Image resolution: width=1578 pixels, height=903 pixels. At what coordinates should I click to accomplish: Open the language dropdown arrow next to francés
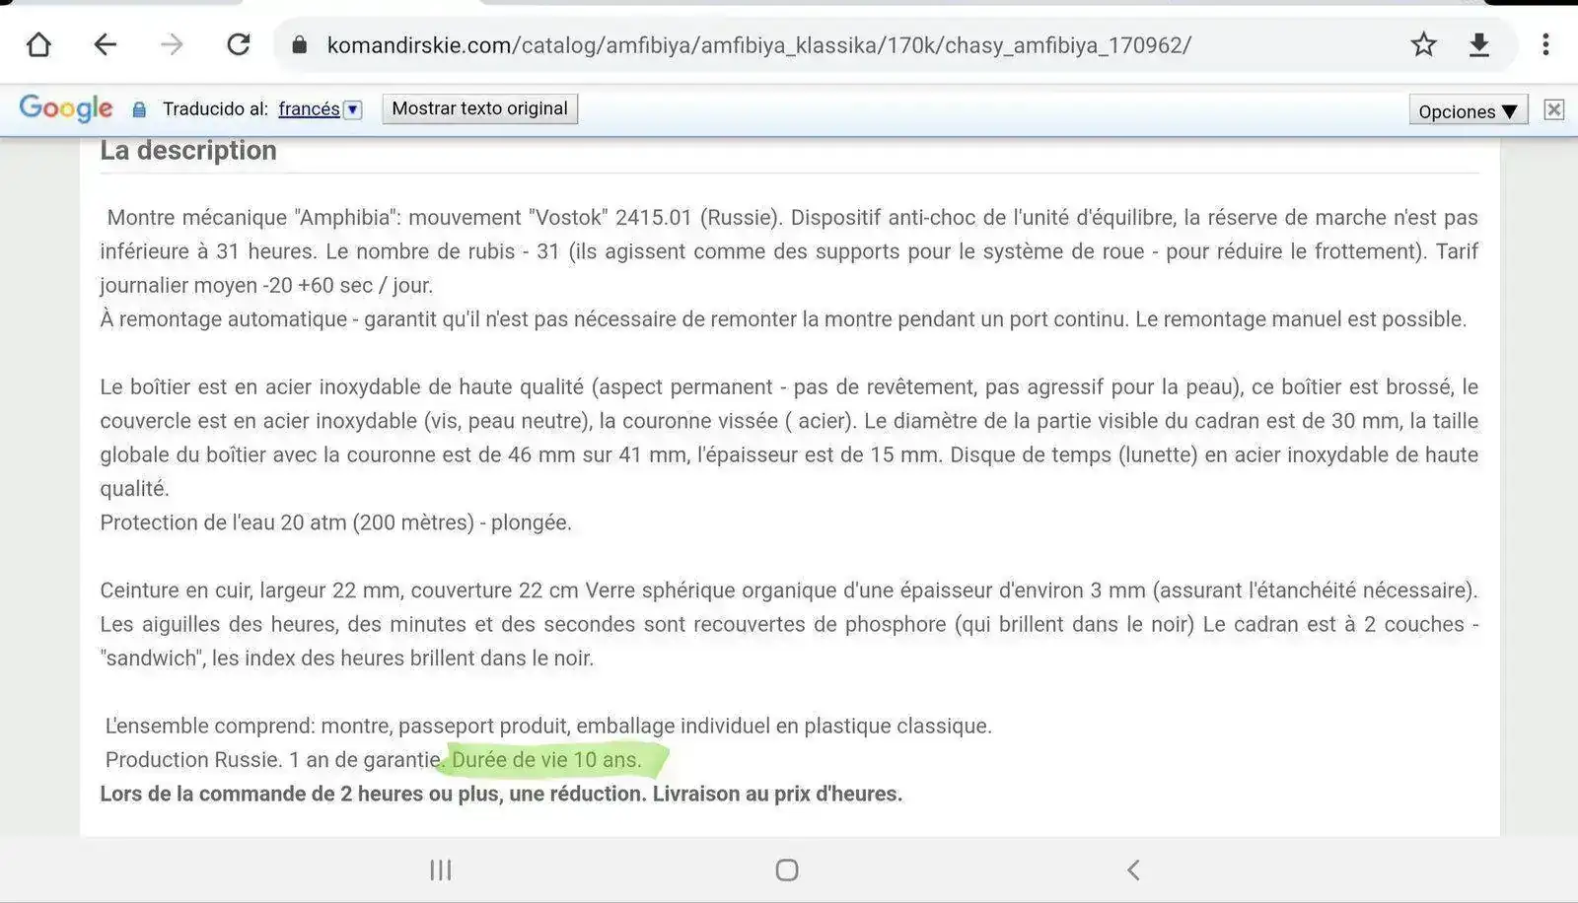coord(352,109)
